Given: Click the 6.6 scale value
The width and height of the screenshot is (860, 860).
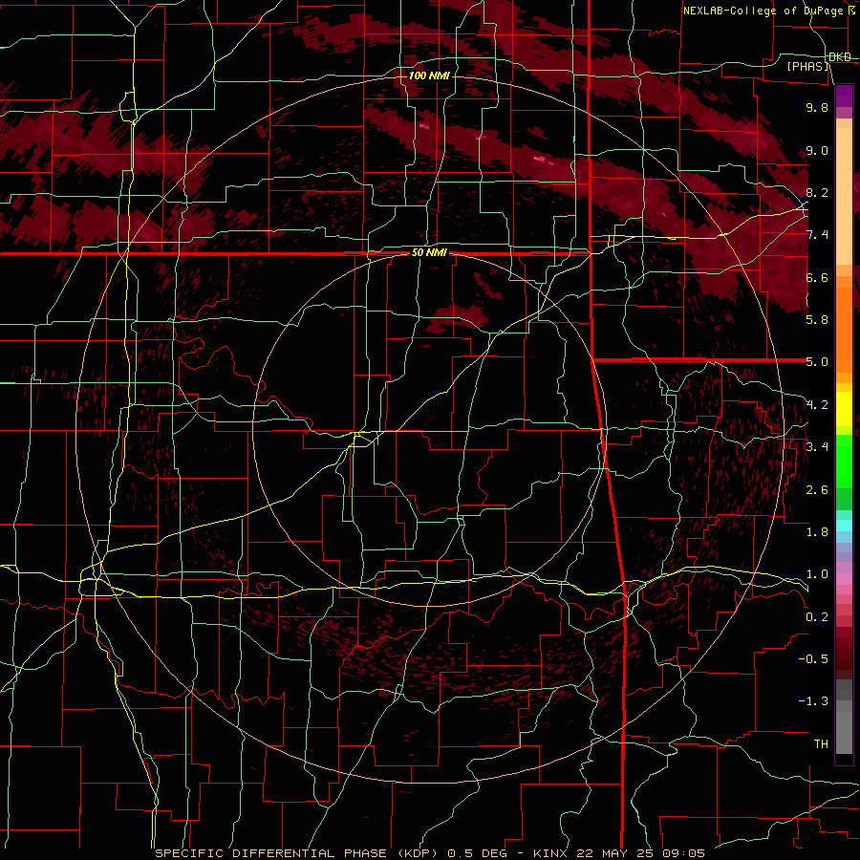Looking at the screenshot, I should 817,277.
